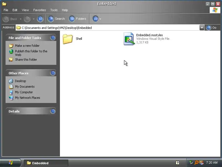Open the Views dropdown arrow
222x167 pixels.
100,19
